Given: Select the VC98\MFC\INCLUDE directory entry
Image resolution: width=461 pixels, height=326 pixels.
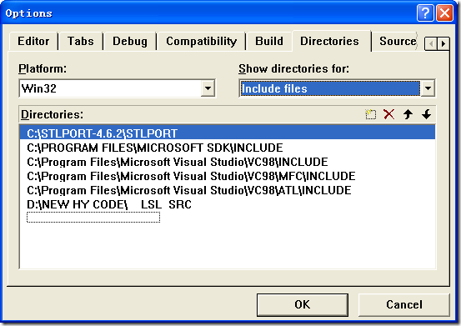Looking at the screenshot, I should [191, 176].
